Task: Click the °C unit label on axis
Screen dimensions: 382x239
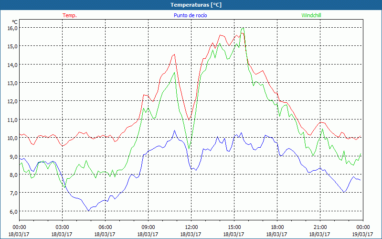Action: pos(15,22)
